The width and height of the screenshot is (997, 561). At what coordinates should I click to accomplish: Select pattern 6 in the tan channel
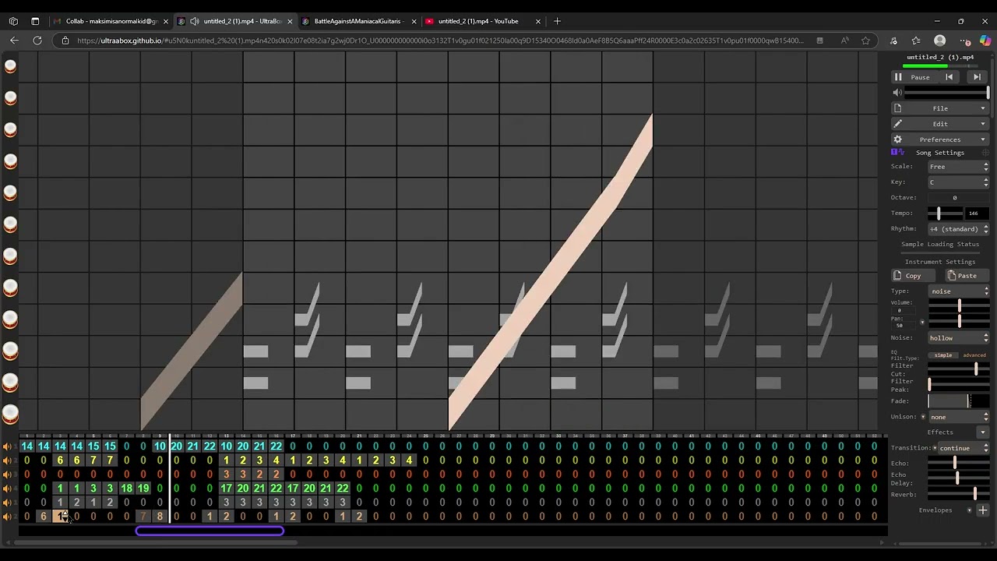(44, 517)
